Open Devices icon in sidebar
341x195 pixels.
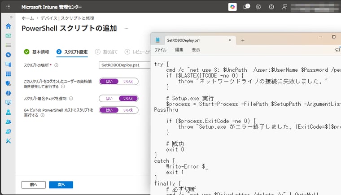[x=8, y=65]
